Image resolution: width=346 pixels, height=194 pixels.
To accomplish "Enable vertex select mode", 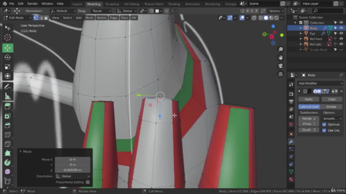I will click(x=36, y=18).
